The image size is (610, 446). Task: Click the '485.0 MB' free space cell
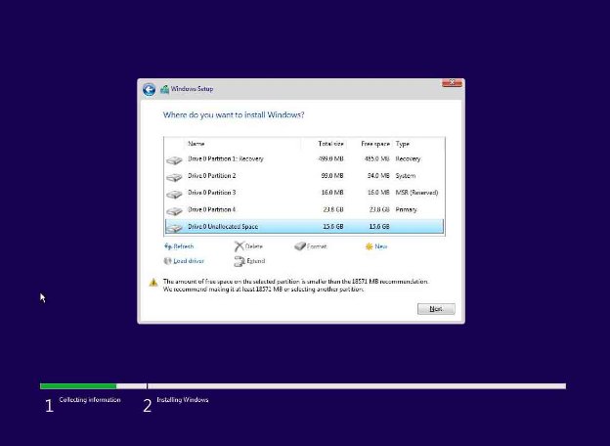(377, 158)
